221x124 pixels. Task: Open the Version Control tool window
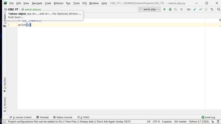[x=20, y=117]
